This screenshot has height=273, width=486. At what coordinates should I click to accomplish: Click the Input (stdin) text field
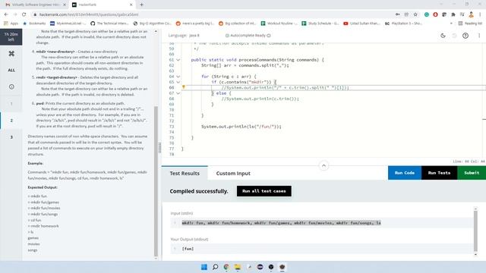pos(322,223)
